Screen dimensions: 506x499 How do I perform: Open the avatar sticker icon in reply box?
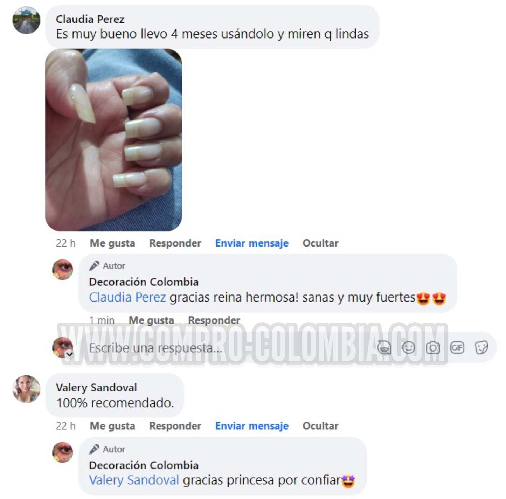(384, 348)
